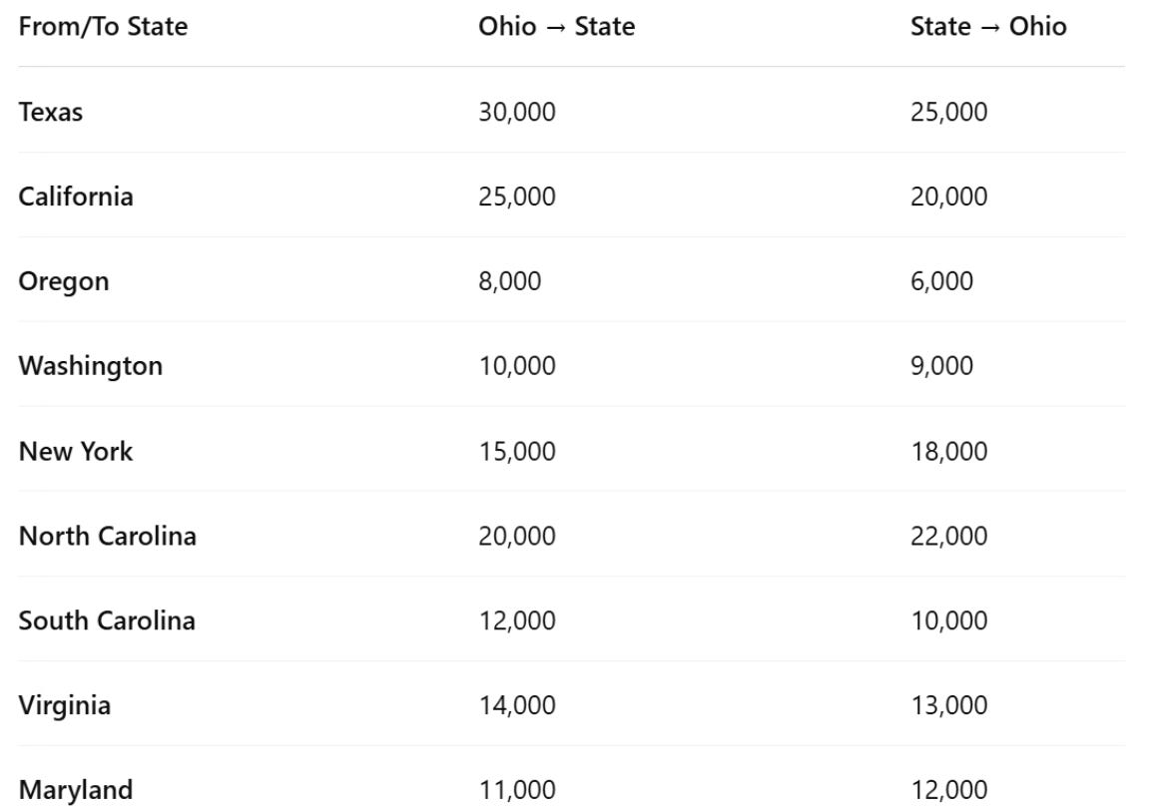Click Oregon outflow value 8,000
Screen dimensions: 1156x812
coord(509,281)
